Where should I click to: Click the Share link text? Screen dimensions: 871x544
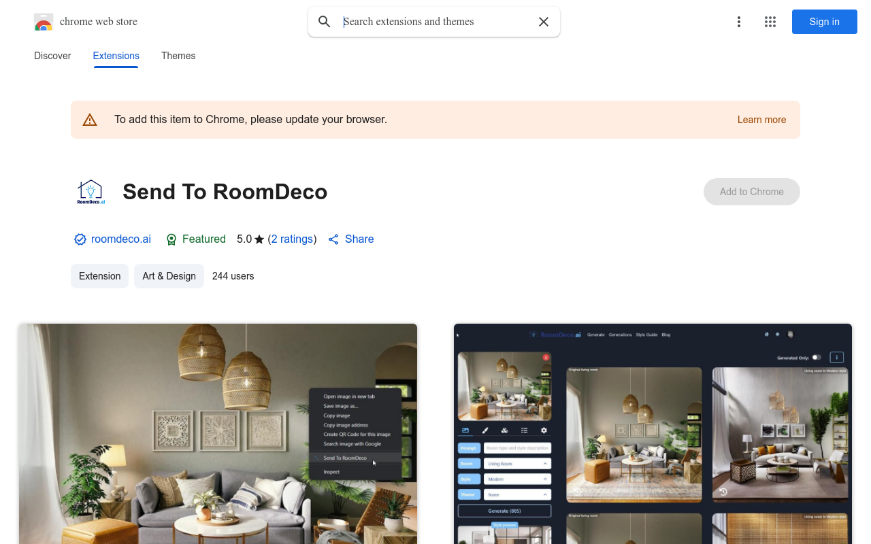coord(359,239)
